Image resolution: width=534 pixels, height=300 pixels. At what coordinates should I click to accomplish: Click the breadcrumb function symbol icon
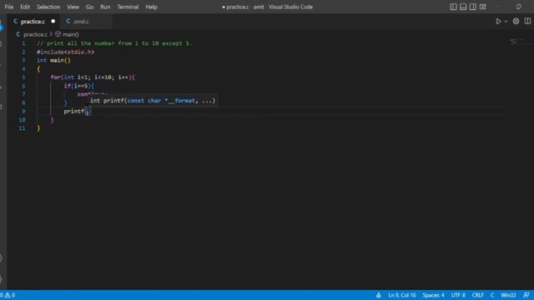(58, 34)
